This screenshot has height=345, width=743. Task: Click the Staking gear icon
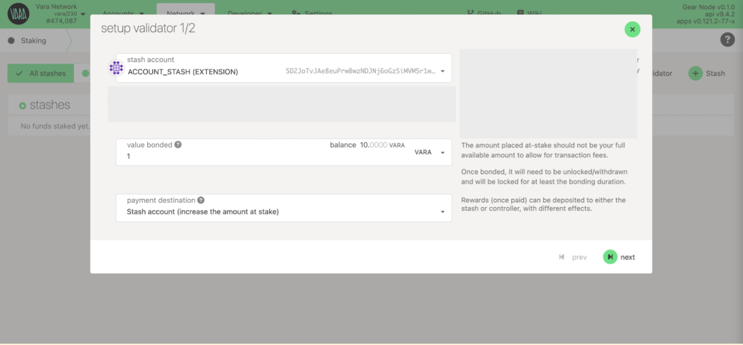pyautogui.click(x=11, y=41)
